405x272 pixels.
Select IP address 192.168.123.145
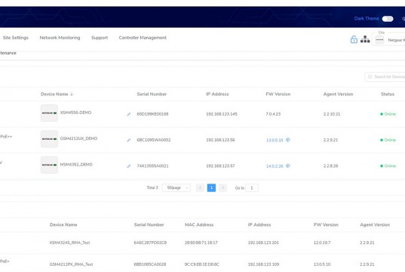click(222, 114)
